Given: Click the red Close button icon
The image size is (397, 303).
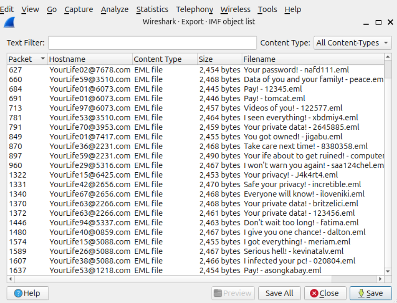Looking at the screenshot, I should pos(314,293).
